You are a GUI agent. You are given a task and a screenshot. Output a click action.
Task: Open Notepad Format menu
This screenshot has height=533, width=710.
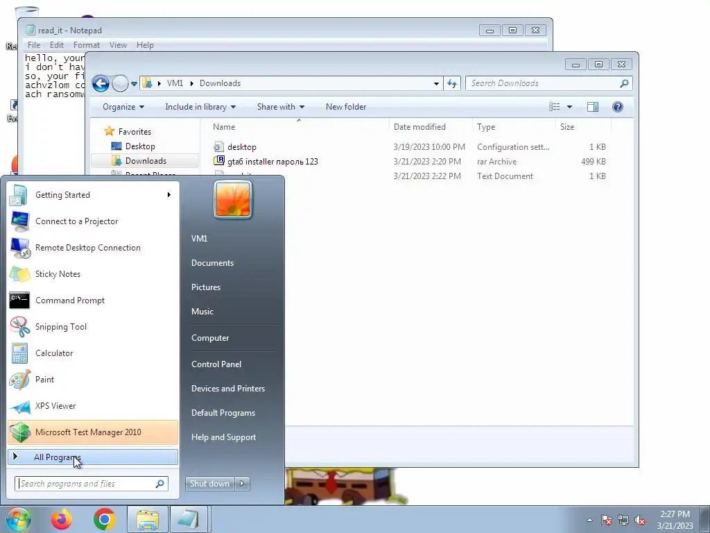(x=87, y=45)
